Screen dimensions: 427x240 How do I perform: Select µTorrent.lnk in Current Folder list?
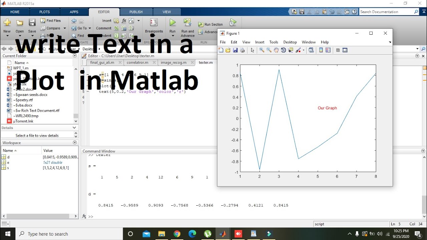tap(23, 121)
